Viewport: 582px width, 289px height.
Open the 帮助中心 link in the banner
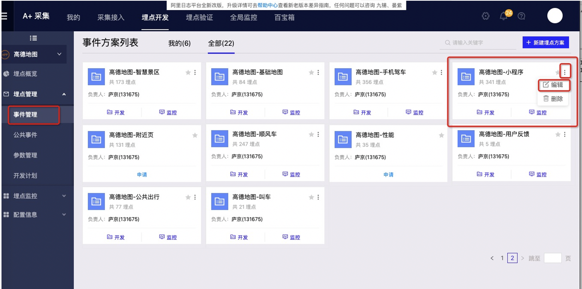(x=267, y=6)
